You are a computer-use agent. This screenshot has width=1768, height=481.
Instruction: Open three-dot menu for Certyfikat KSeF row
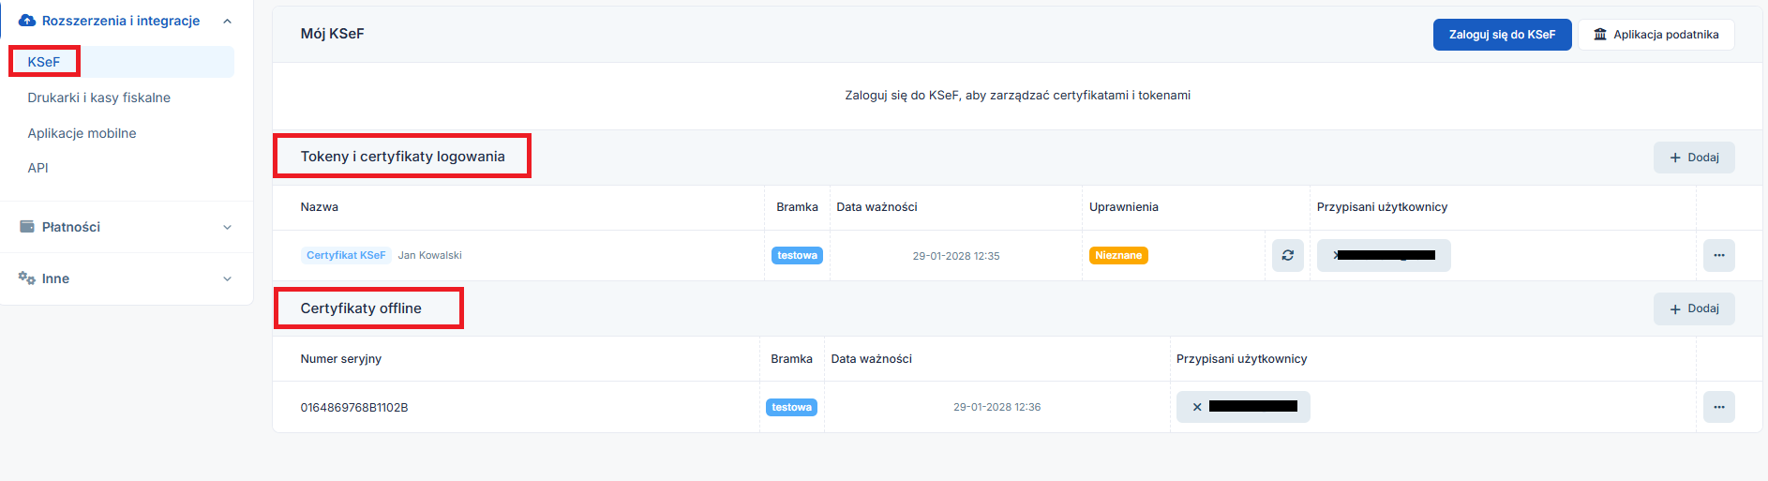point(1718,255)
